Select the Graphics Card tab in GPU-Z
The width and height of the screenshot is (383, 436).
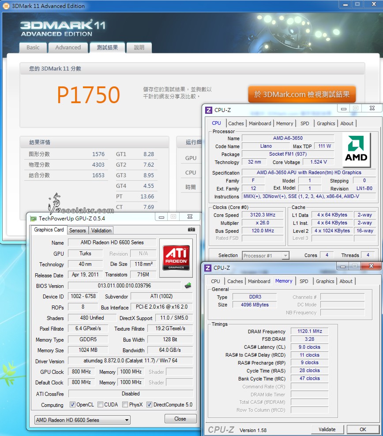(49, 230)
